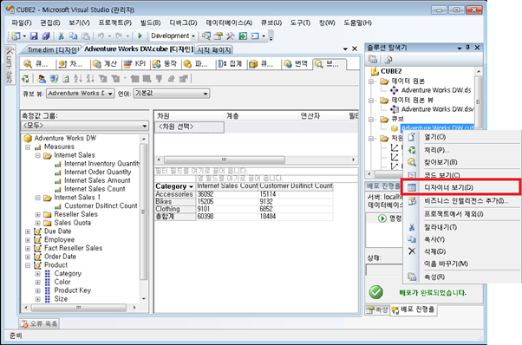This screenshot has height=345, width=522.
Task: Select the Fact Reseller Sales dimension
Action: point(73,248)
